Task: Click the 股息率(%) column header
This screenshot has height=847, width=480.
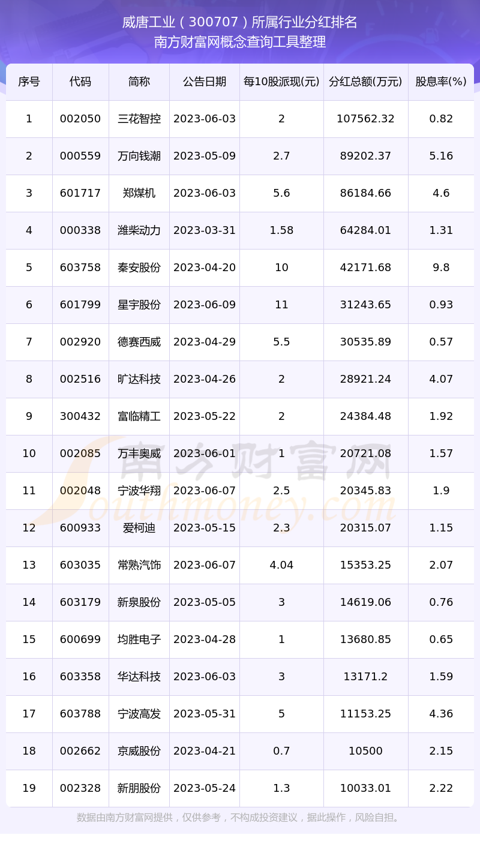Action: (441, 82)
